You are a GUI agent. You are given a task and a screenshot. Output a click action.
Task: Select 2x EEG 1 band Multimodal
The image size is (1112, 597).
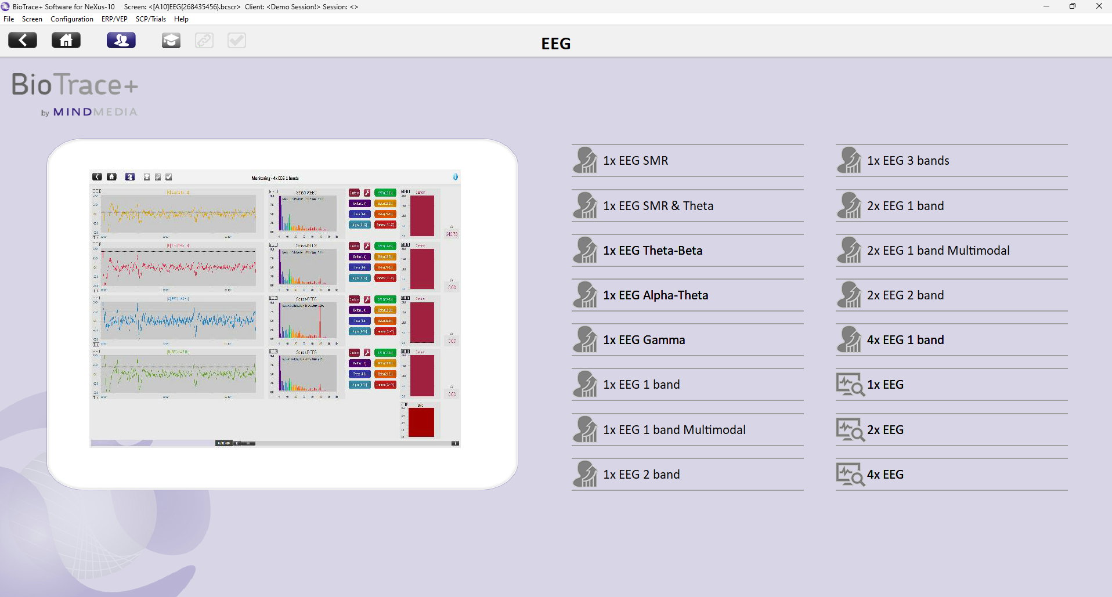pos(938,251)
